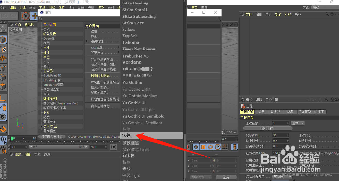Click the 工程缩放 value field
339x181 pixels.
281,123
